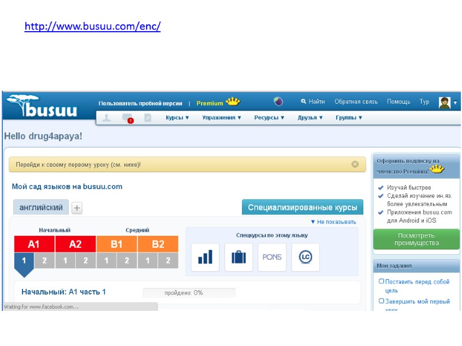Viewport: 462px width, 346px height.
Task: Expand the Упражнения dropdown menu
Action: [222, 118]
